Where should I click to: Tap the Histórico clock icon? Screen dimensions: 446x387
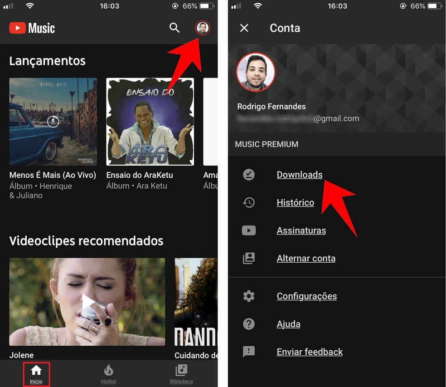pyautogui.click(x=248, y=202)
